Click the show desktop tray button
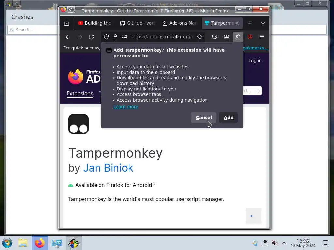This screenshot has width=334, height=250. (x=326, y=243)
